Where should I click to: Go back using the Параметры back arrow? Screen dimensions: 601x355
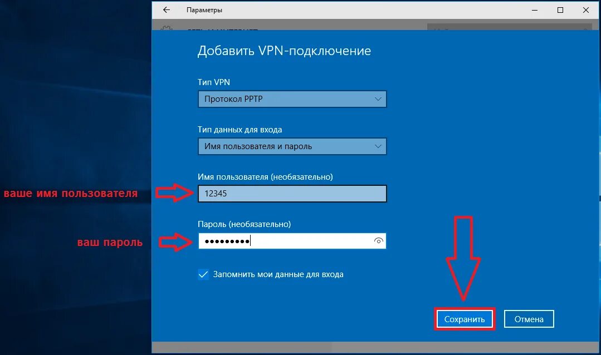[167, 10]
